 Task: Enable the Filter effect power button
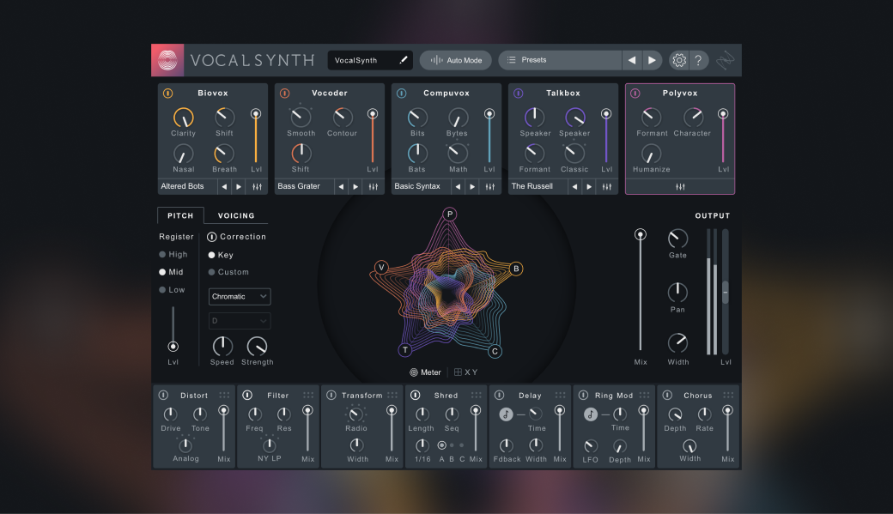[247, 395]
